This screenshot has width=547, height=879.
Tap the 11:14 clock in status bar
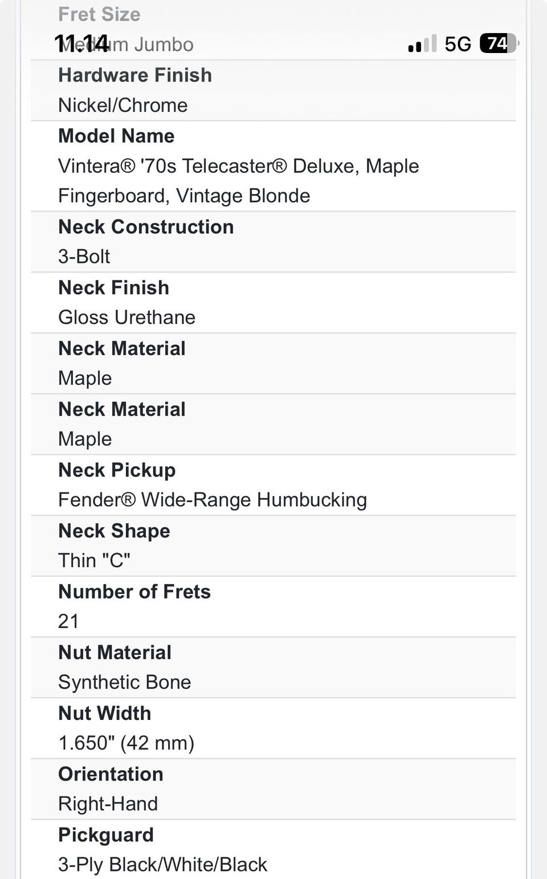[x=81, y=44]
